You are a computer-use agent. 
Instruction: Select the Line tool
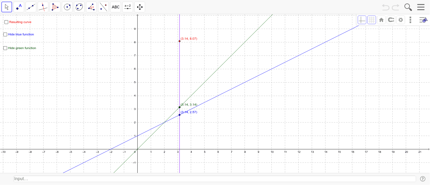31,7
